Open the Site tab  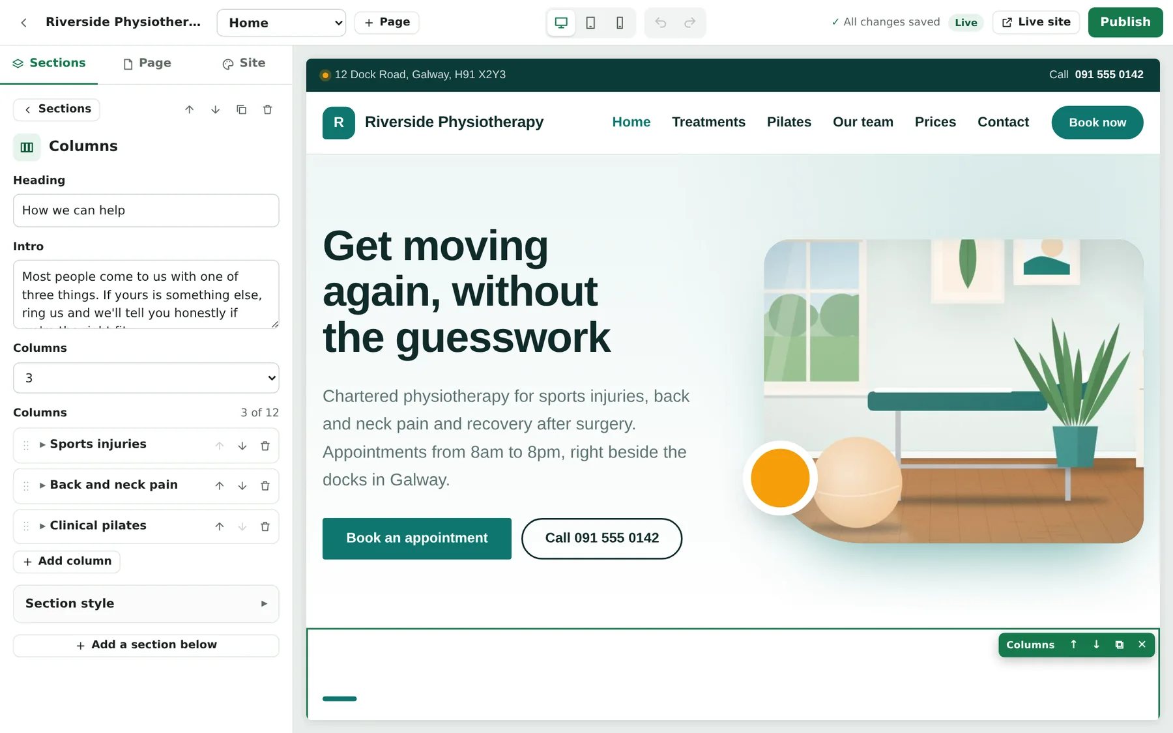pos(244,63)
